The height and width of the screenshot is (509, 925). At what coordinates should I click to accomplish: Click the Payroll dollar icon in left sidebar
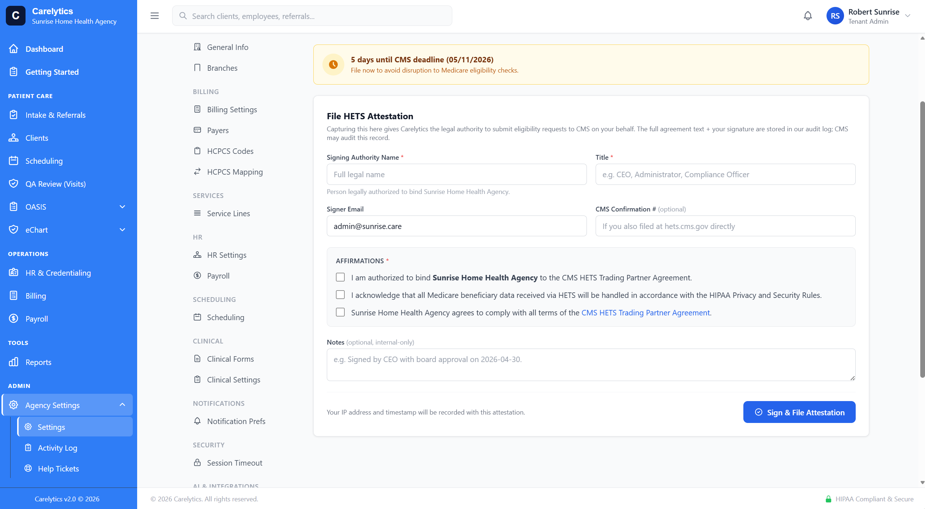(x=13, y=318)
